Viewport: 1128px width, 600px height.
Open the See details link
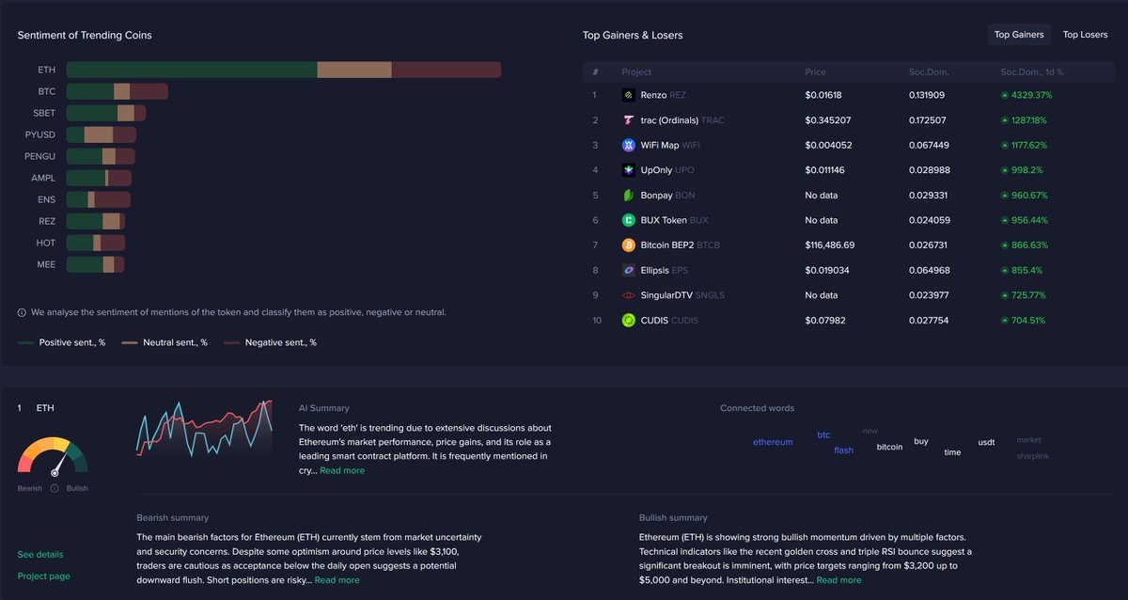point(40,554)
